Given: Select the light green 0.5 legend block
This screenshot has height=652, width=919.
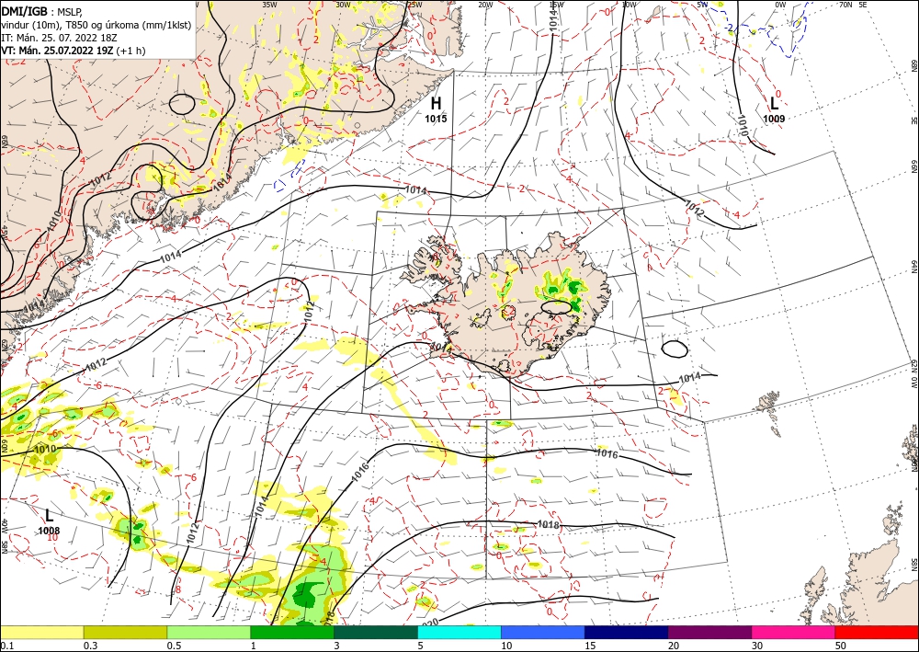Looking at the screenshot, I should point(209,632).
